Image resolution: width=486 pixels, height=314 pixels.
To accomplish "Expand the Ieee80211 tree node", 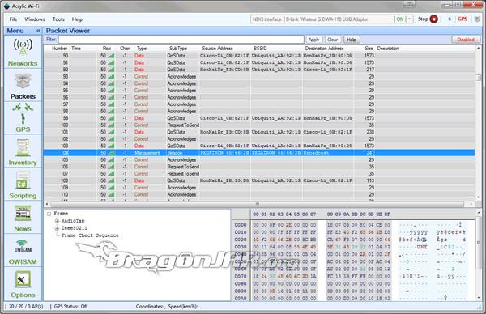I will pyautogui.click(x=57, y=228).
